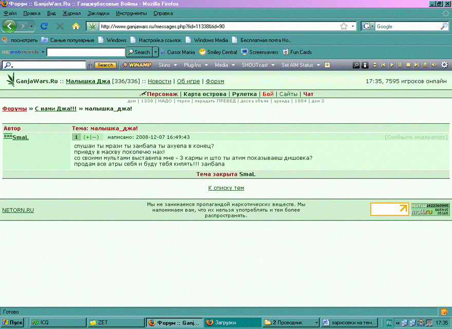Open the mail.ru rating counter banner
This screenshot has width=452, height=329.
click(430, 210)
